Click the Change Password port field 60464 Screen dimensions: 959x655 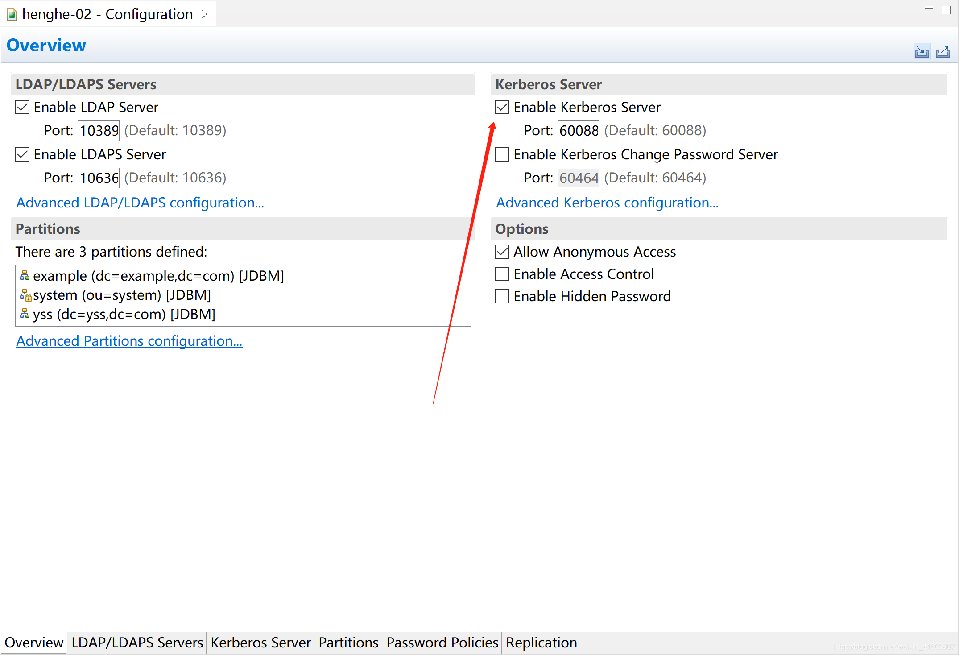click(x=579, y=178)
